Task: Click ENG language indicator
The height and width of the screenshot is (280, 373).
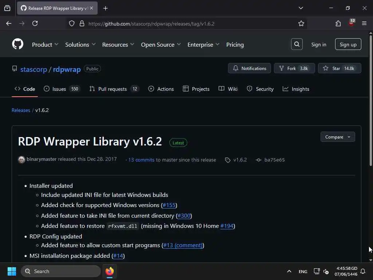Action: [303, 271]
